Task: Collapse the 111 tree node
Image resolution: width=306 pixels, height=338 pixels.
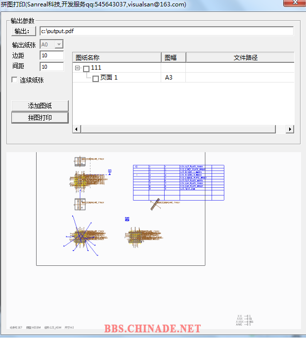Action: click(77, 68)
